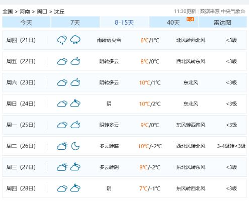Click the night overcast icon for 周三 (27日)
This screenshot has height=201, width=249.
[75, 167]
